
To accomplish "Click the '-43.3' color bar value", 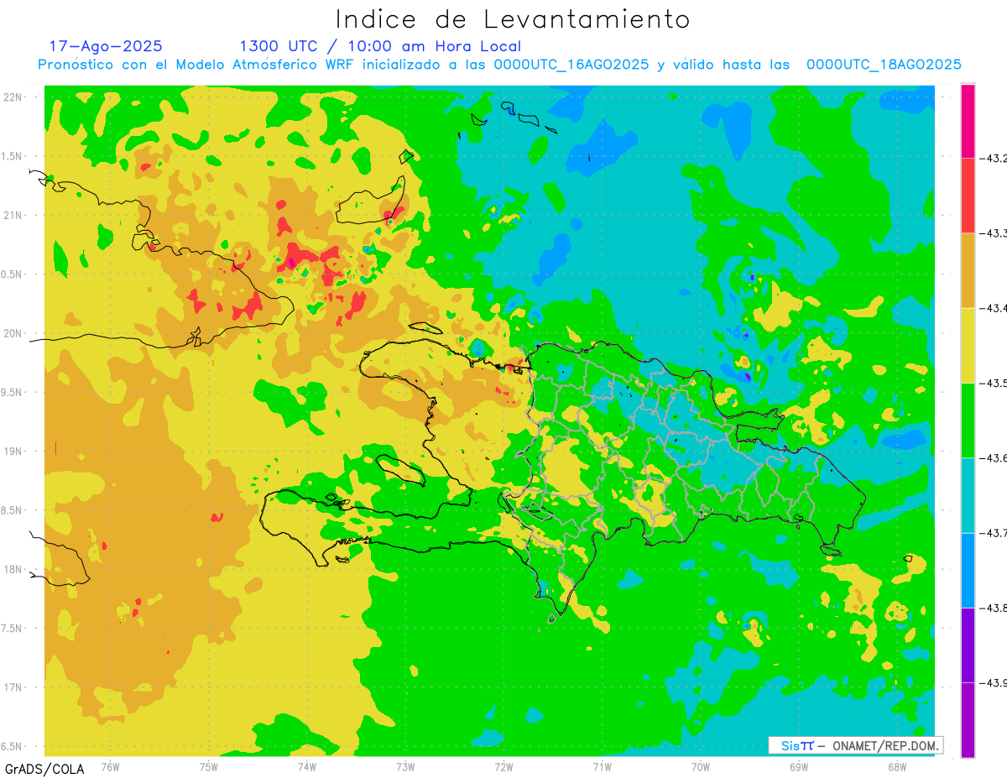I will [994, 233].
